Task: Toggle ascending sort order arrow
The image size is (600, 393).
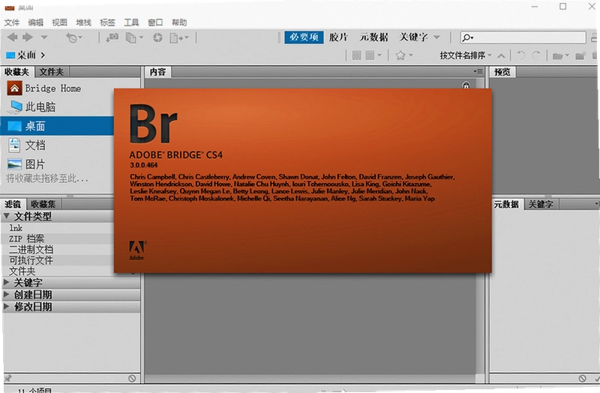Action: (501, 55)
